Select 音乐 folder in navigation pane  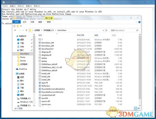21,91
